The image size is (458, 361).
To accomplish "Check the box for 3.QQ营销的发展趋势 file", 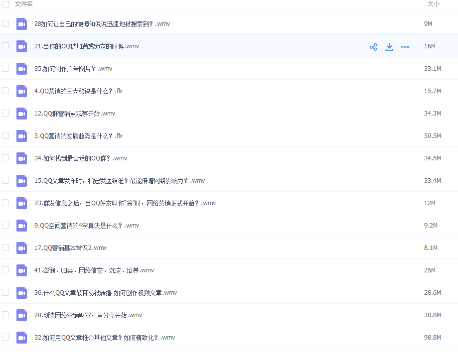I will [x=5, y=135].
